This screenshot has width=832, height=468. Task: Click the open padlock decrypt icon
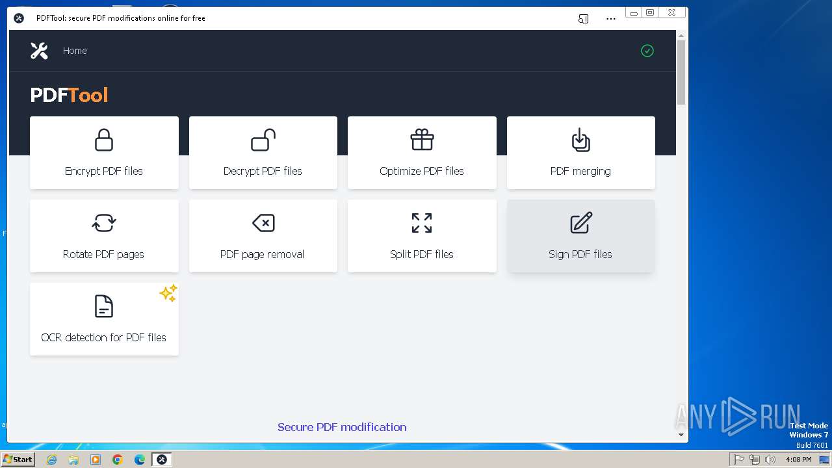coord(263,140)
